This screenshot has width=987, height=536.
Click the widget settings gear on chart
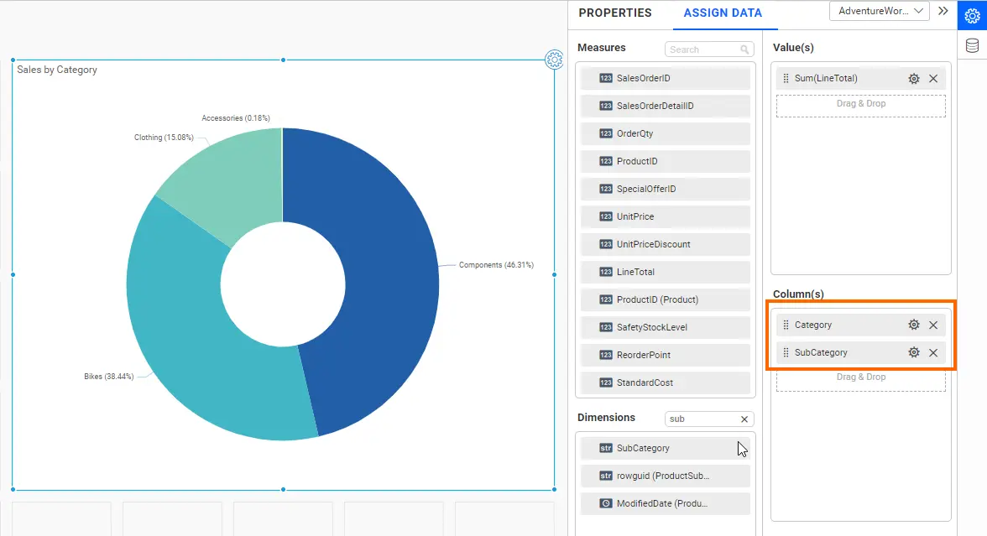[554, 60]
